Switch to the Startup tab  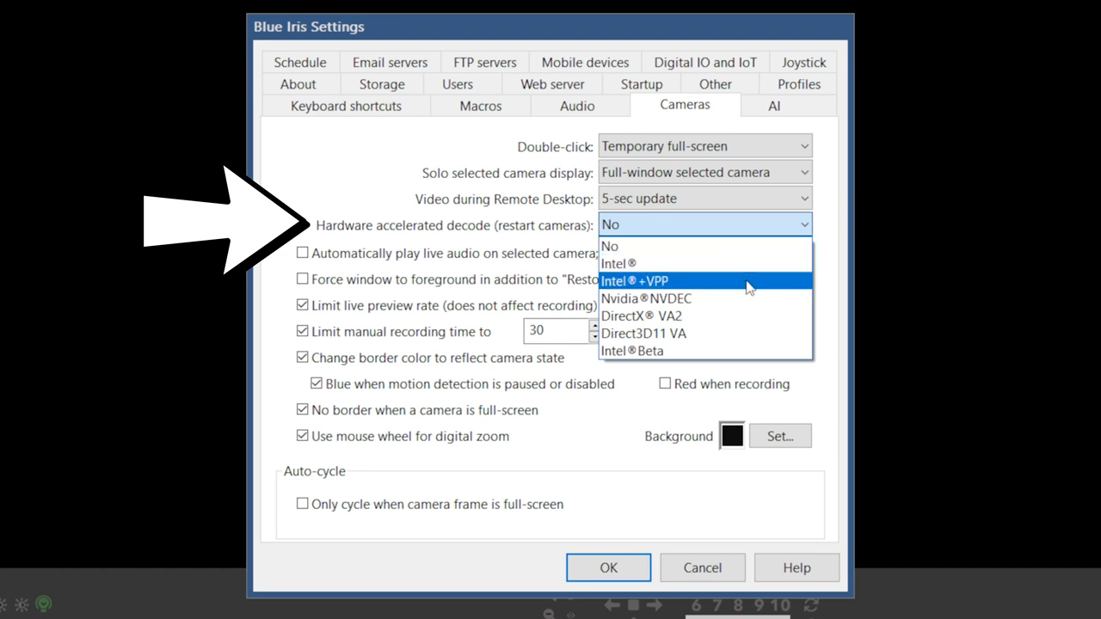click(x=642, y=84)
